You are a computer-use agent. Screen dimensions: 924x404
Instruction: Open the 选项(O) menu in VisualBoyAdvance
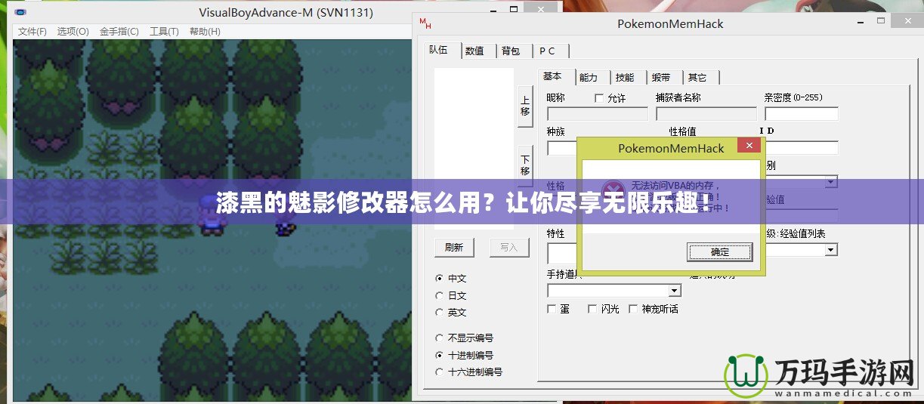click(73, 32)
